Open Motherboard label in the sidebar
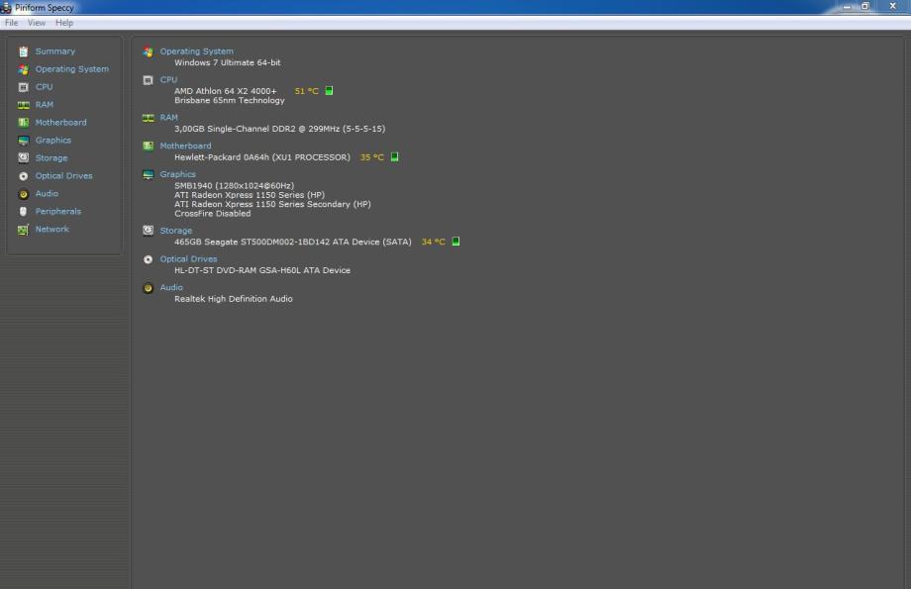Image resolution: width=911 pixels, height=589 pixels. click(x=61, y=122)
